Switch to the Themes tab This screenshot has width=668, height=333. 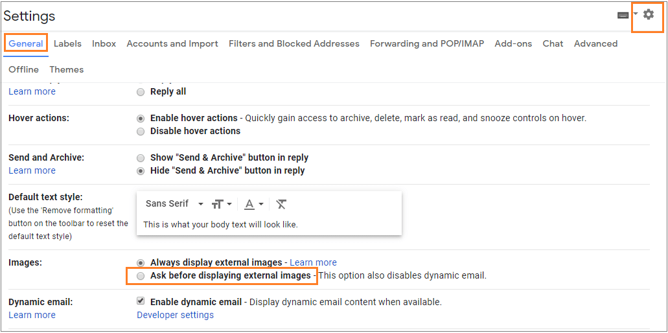coord(67,69)
